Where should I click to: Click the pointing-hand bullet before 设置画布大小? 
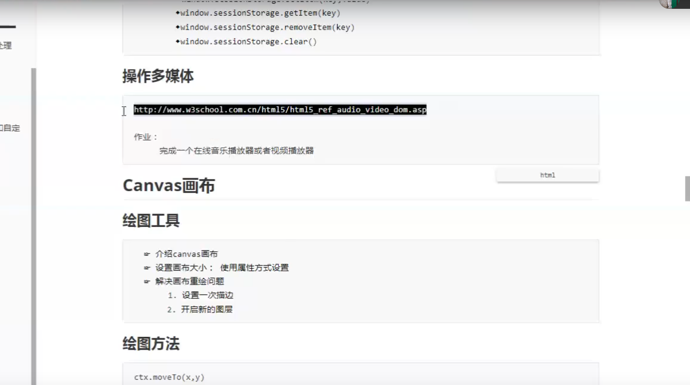pyautogui.click(x=147, y=268)
